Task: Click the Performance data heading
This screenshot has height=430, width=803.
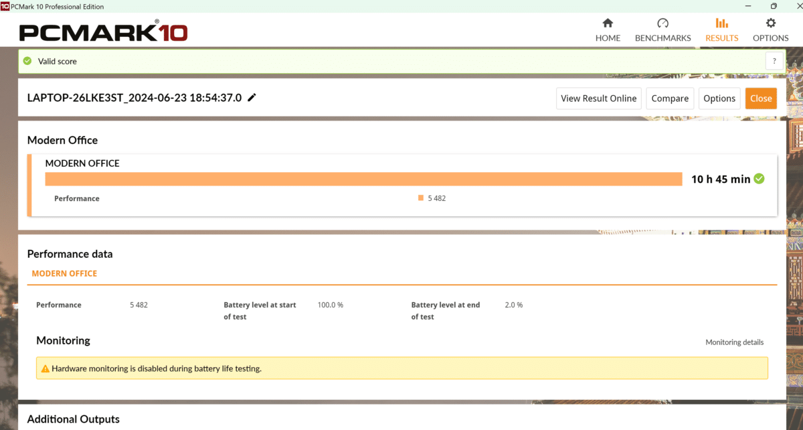Action: [70, 254]
